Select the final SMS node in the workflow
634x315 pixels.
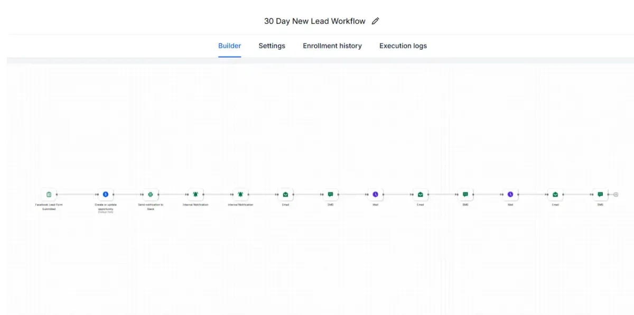(x=600, y=194)
